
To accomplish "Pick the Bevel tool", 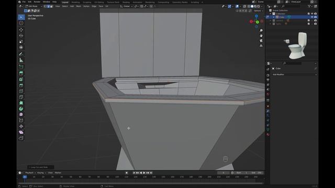I will 21,85.
